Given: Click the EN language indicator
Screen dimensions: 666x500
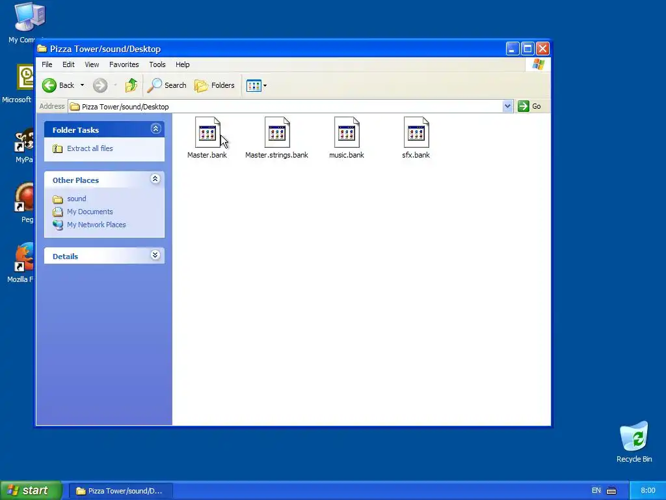Looking at the screenshot, I should (596, 491).
